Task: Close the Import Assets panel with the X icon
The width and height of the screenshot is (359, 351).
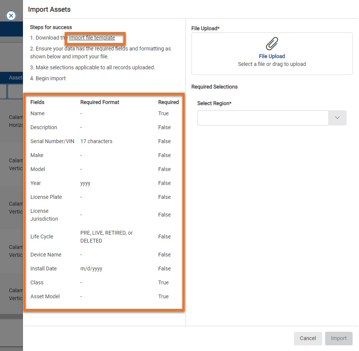Action: tap(11, 16)
